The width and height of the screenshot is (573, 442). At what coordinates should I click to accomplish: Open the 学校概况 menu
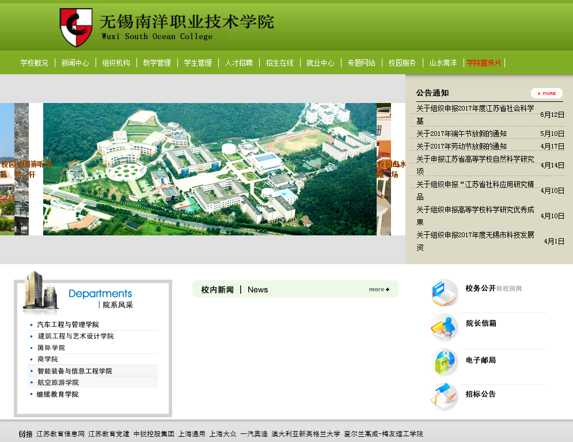point(34,63)
